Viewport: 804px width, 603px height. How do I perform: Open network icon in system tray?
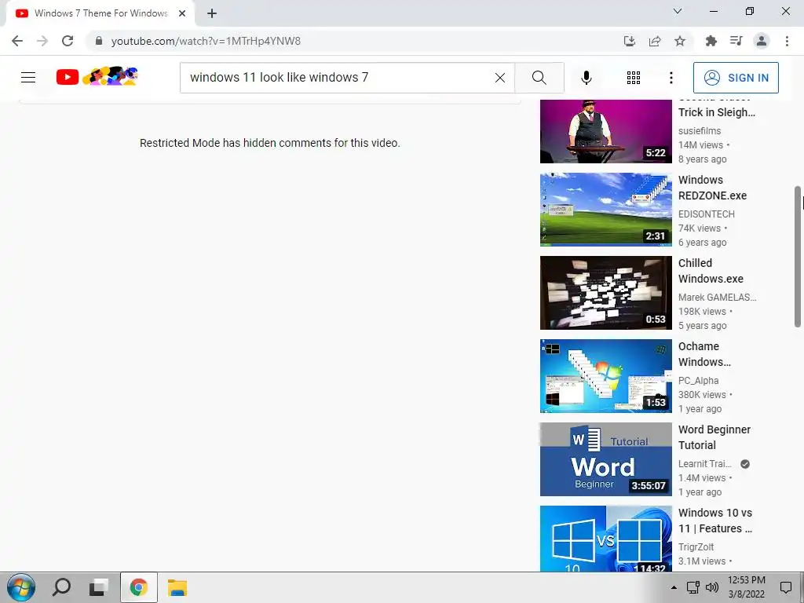pyautogui.click(x=693, y=587)
